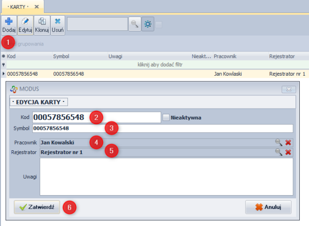Sort the list by the Pracownik column header
This screenshot has width=309, height=226.
click(225, 56)
